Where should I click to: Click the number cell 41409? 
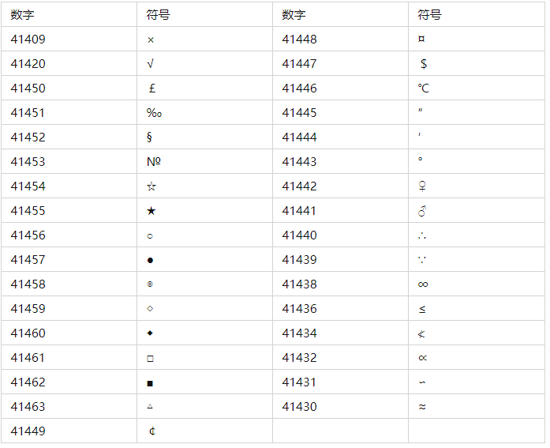point(28,40)
